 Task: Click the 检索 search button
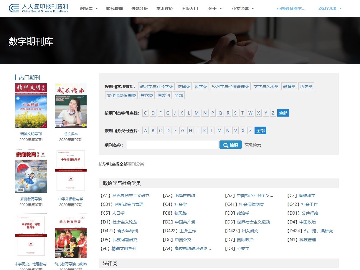[230, 145]
